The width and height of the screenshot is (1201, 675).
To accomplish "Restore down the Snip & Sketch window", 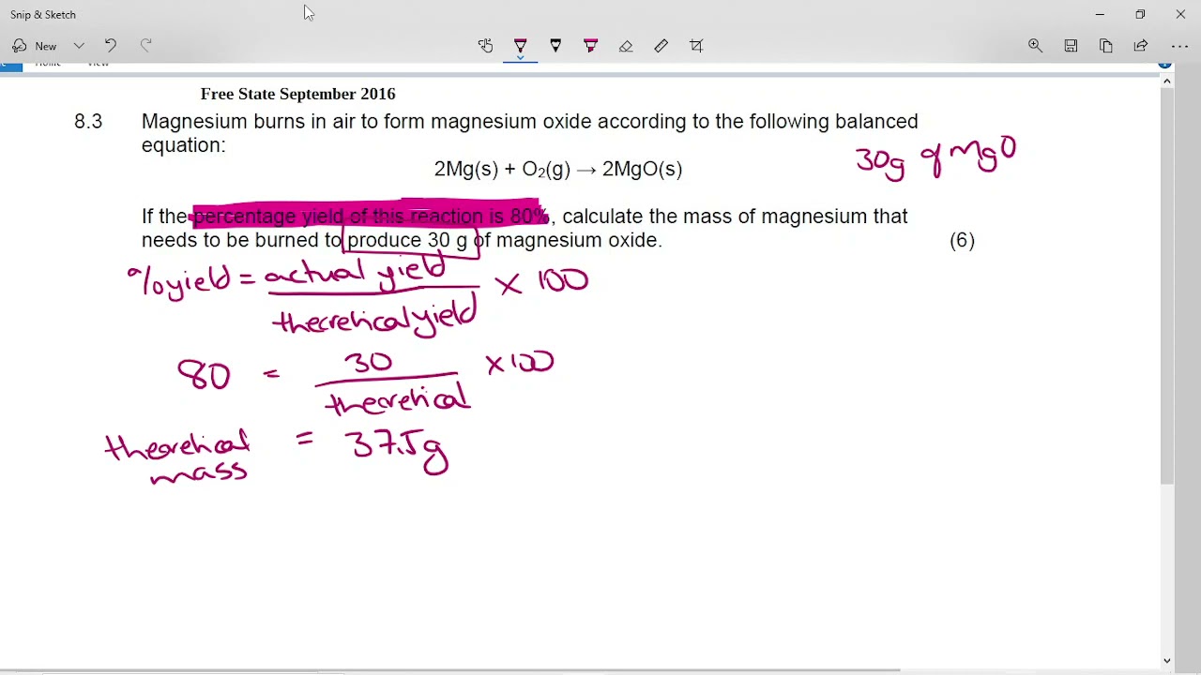I will click(x=1140, y=14).
